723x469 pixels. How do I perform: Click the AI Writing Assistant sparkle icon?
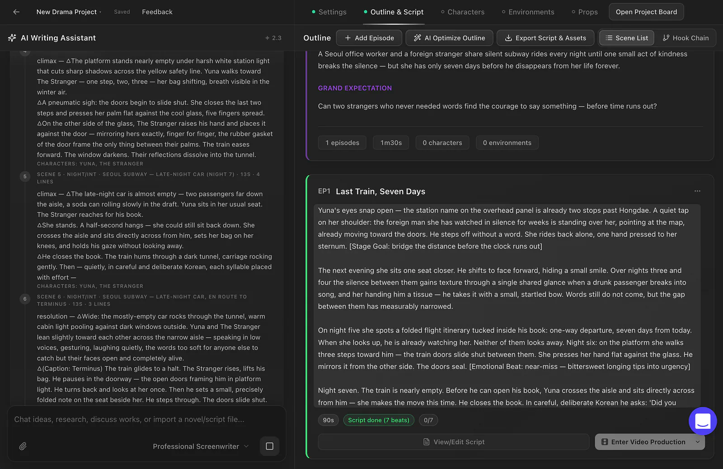[12, 38]
